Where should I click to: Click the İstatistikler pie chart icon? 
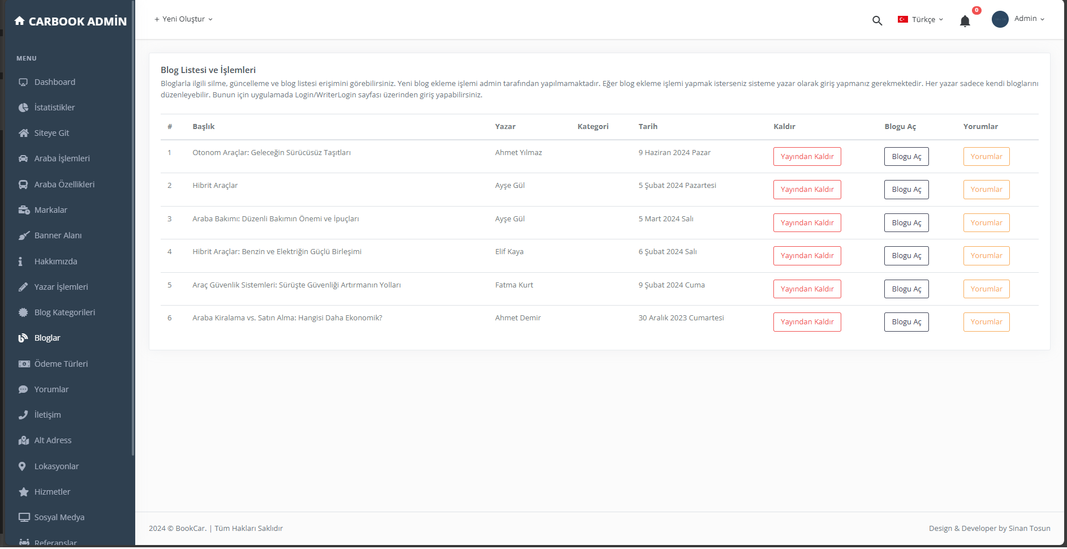(23, 108)
